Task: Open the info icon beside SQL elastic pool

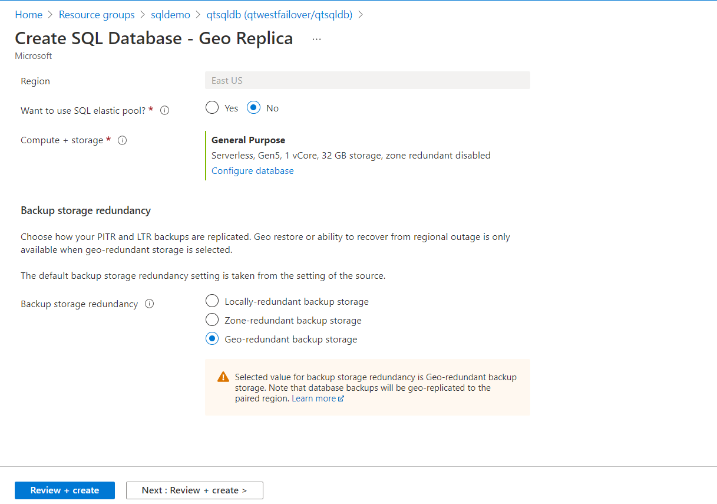Action: pyautogui.click(x=165, y=110)
